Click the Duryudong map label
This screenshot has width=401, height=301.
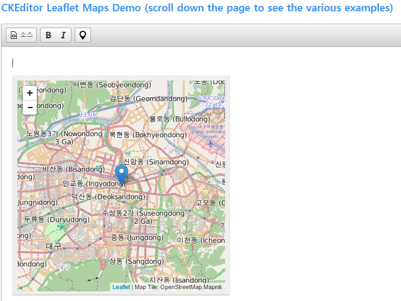click(57, 219)
